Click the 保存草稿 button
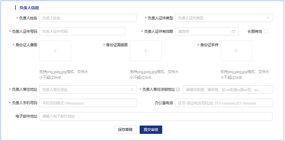Viewport: 285px width, 141px height. pos(125,130)
